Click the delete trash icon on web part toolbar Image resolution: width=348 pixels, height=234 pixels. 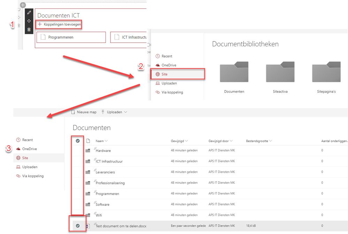pos(29,30)
